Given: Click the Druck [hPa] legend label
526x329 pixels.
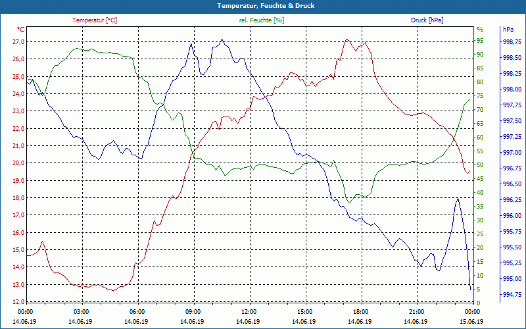Looking at the screenshot, I should 427,20.
